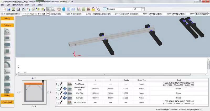Select the circle hole shape in left palette

tap(7, 32)
